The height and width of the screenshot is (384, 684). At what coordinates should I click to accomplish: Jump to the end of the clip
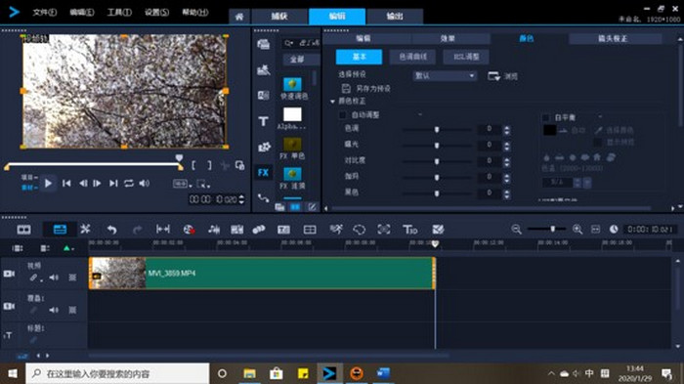tap(113, 184)
